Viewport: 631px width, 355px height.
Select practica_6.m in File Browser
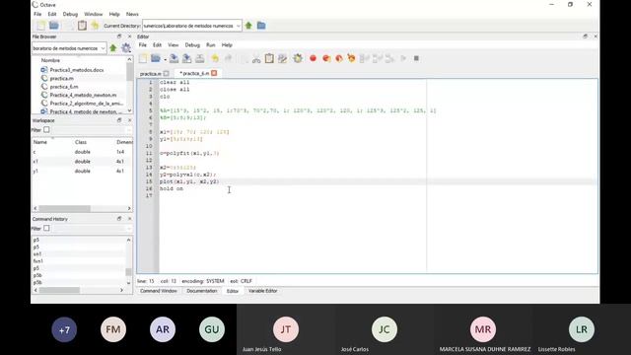click(64, 87)
